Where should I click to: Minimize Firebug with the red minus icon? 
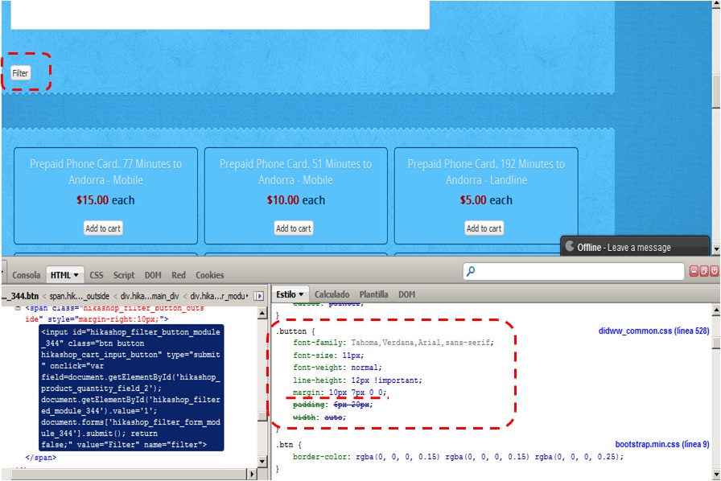pos(694,271)
